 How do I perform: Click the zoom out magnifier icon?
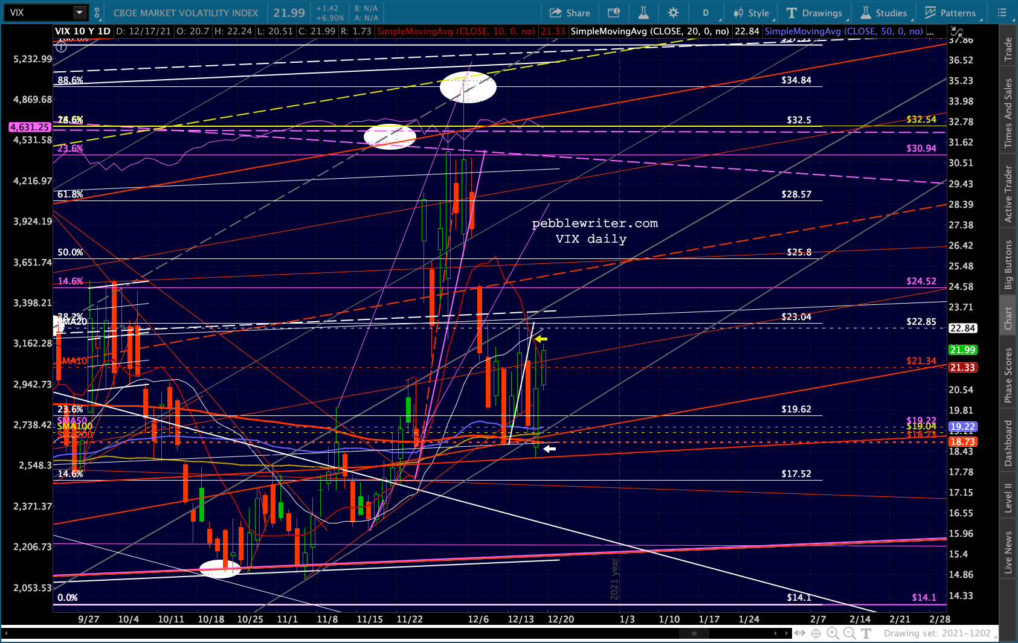[849, 633]
